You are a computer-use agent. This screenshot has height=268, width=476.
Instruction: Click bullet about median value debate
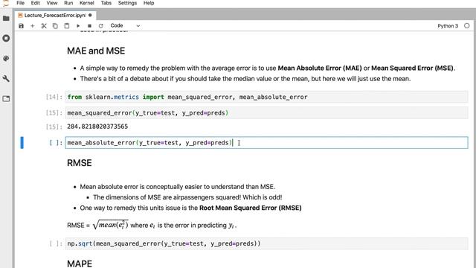[245, 79]
